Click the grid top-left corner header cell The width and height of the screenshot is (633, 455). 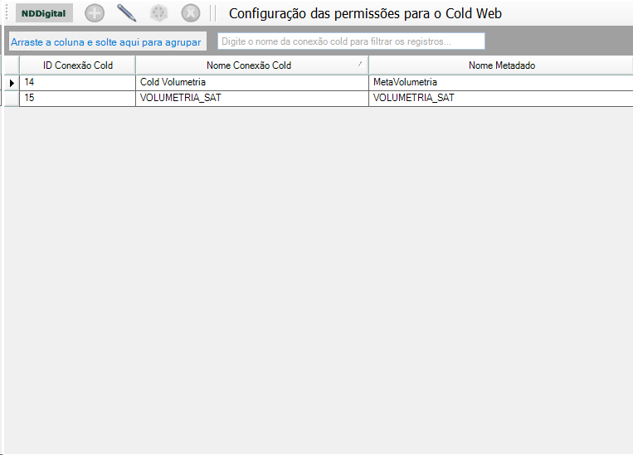[12, 65]
